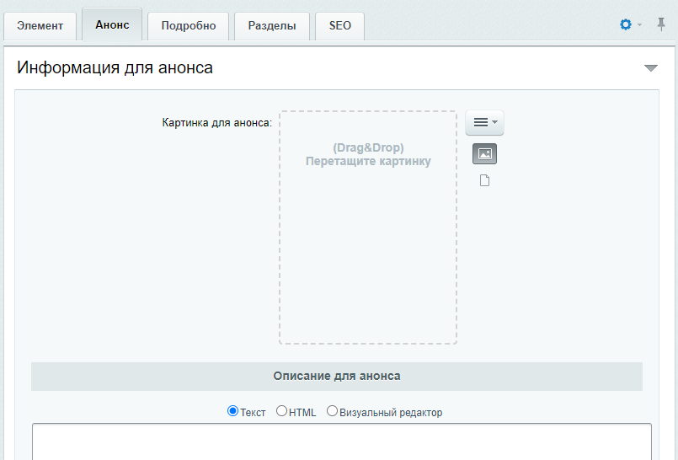Click the Информация для анонса heading
Image resolution: width=678 pixels, height=460 pixels.
pos(115,68)
